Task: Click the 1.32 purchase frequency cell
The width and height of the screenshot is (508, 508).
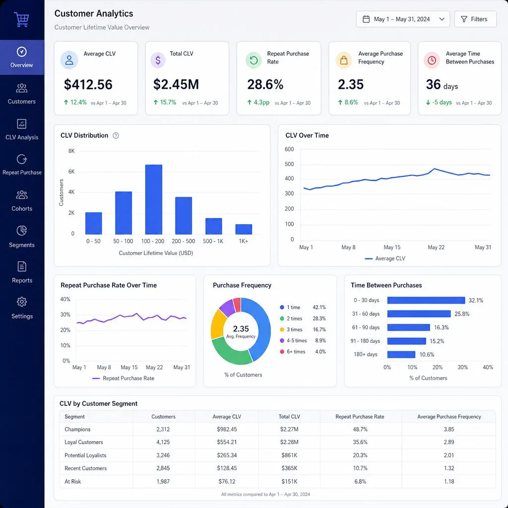Action: click(x=449, y=468)
